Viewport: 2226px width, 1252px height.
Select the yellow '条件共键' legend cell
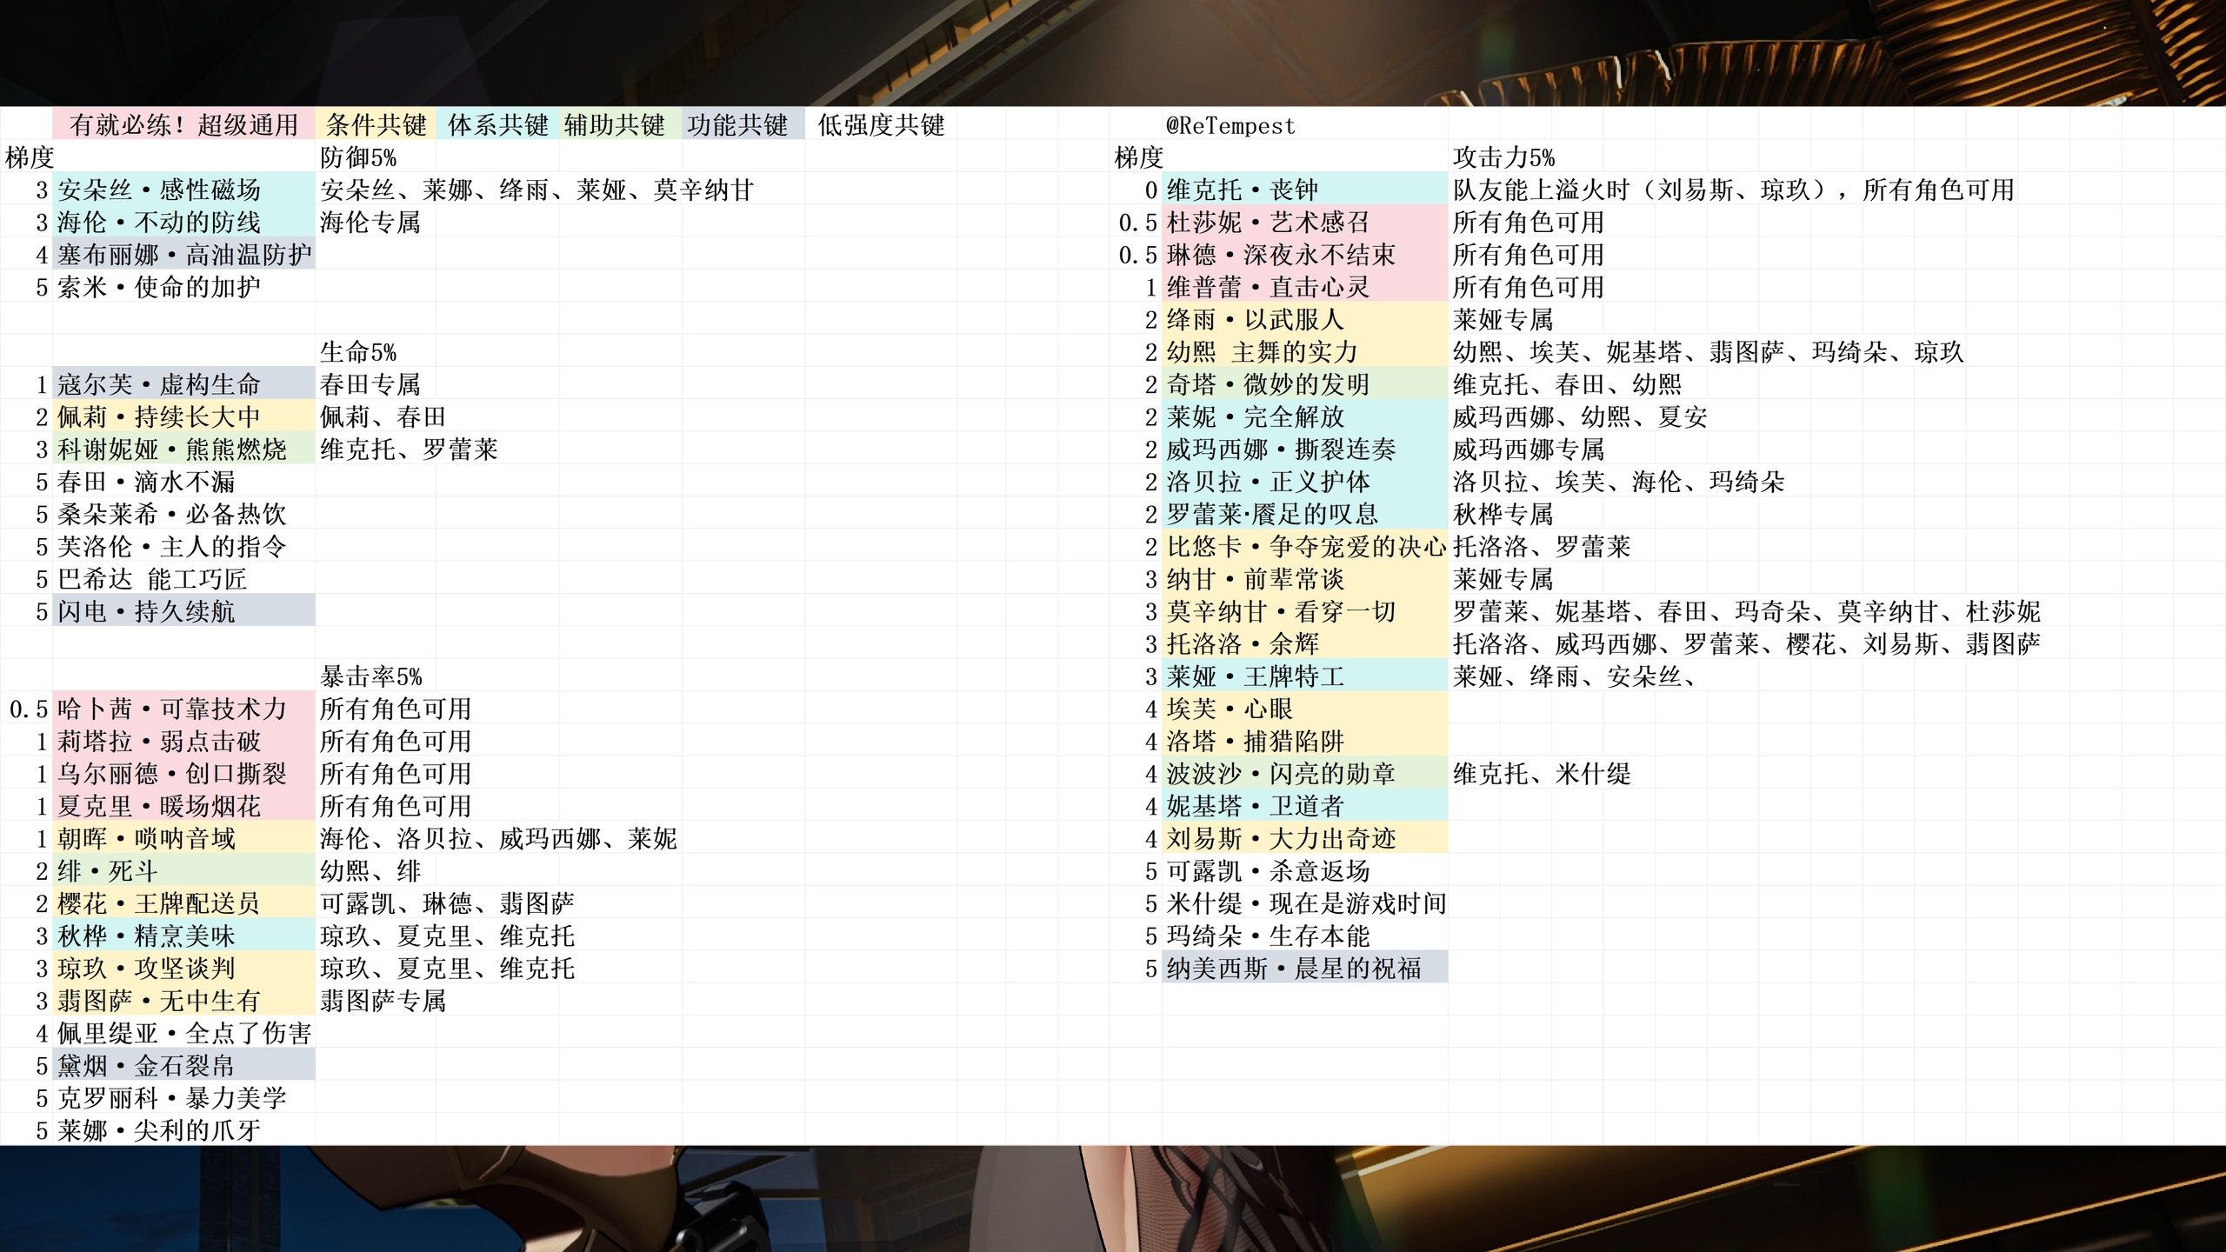(x=376, y=125)
